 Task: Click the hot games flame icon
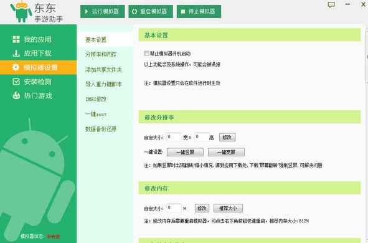16,95
